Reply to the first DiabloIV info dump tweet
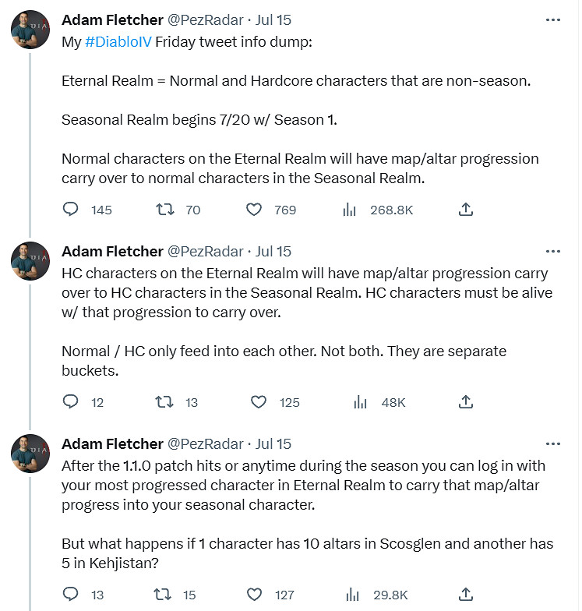582x611 pixels. (x=70, y=210)
